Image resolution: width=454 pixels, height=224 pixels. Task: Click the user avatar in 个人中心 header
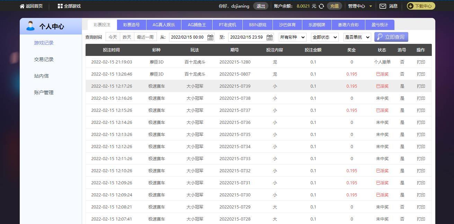click(x=30, y=26)
